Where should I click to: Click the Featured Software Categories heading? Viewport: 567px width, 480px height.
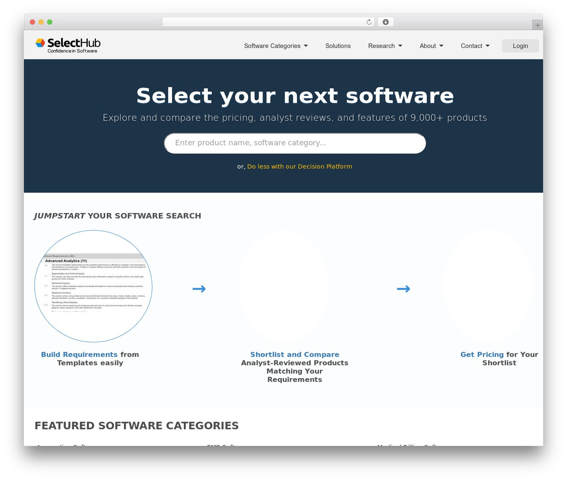136,426
